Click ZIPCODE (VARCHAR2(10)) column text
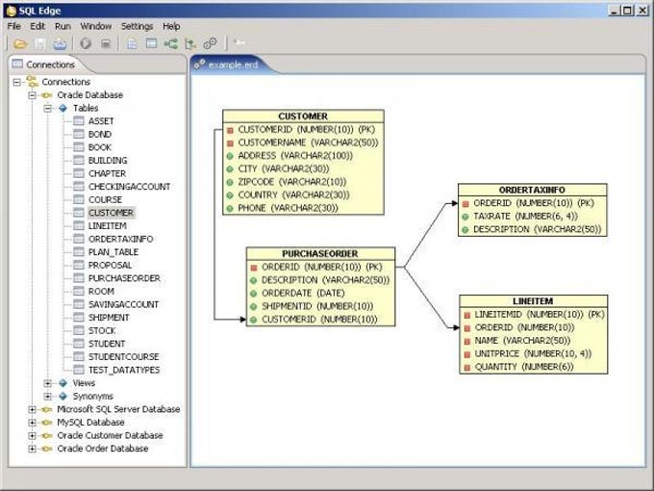The image size is (654, 491). [292, 182]
